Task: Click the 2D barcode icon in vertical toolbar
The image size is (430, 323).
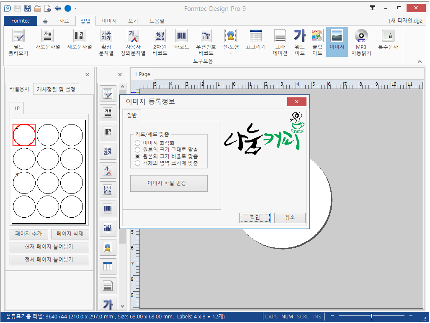Action: click(x=108, y=189)
